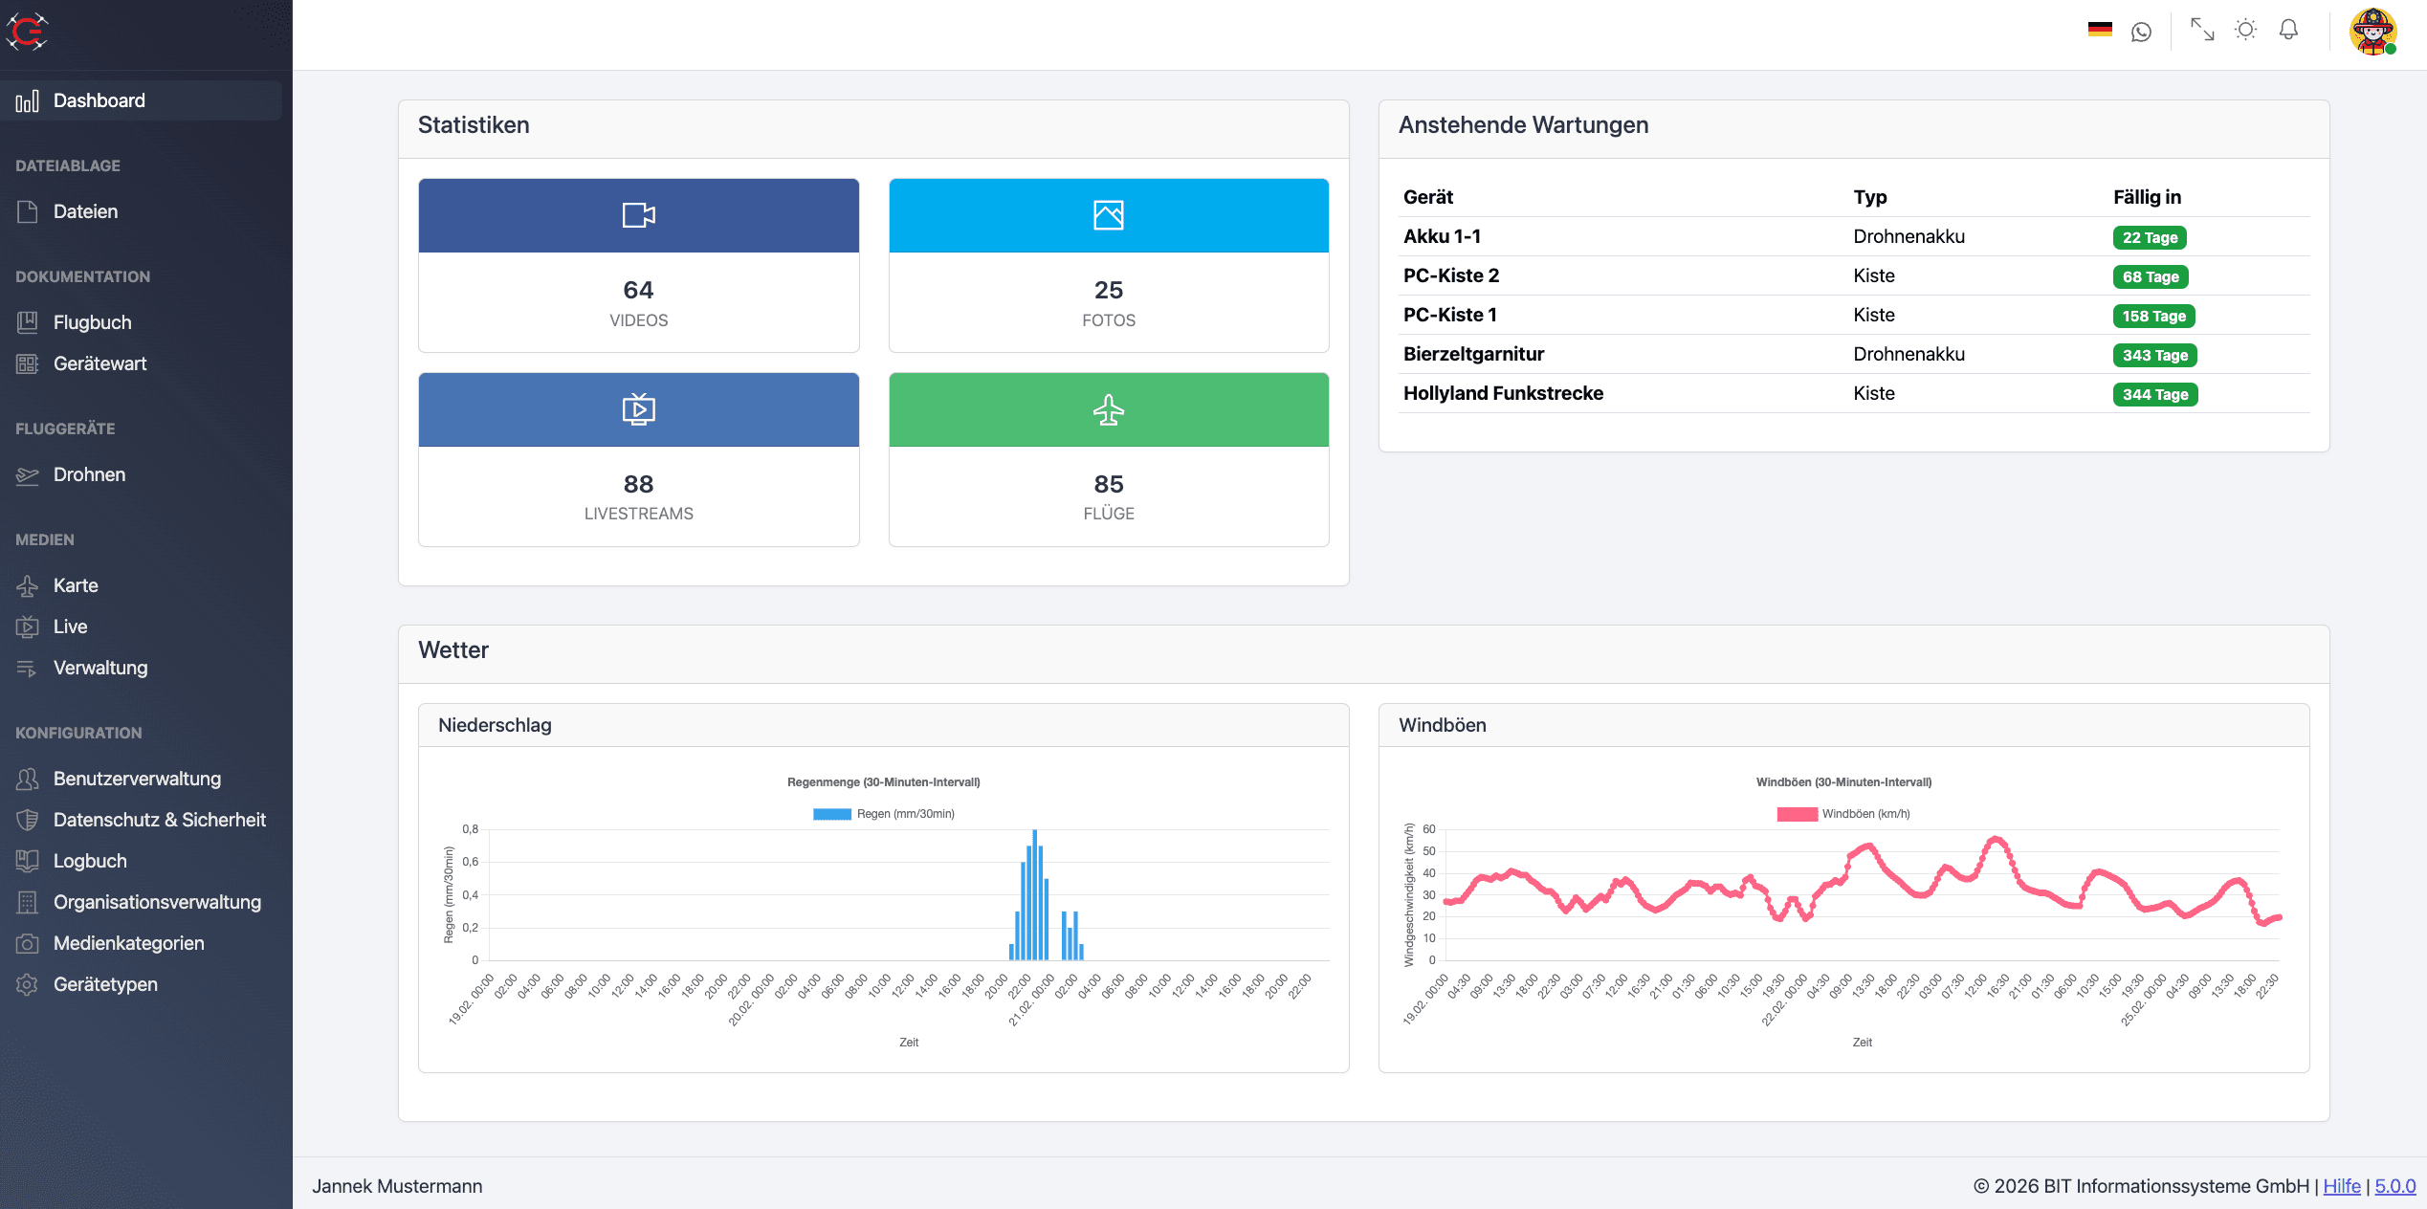Open the Drohnen sidebar item
Screen dimensions: 2427x1209
[89, 474]
